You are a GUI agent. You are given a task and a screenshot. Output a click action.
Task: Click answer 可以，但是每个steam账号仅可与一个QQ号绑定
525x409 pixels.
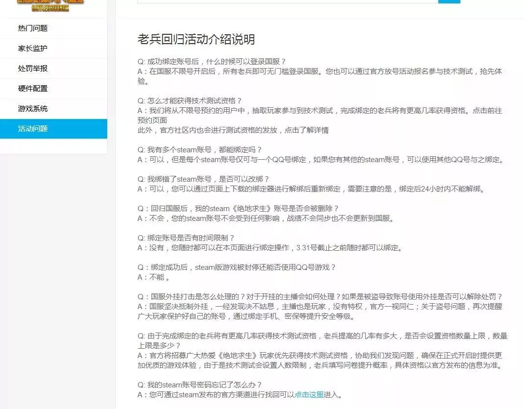[321, 160]
